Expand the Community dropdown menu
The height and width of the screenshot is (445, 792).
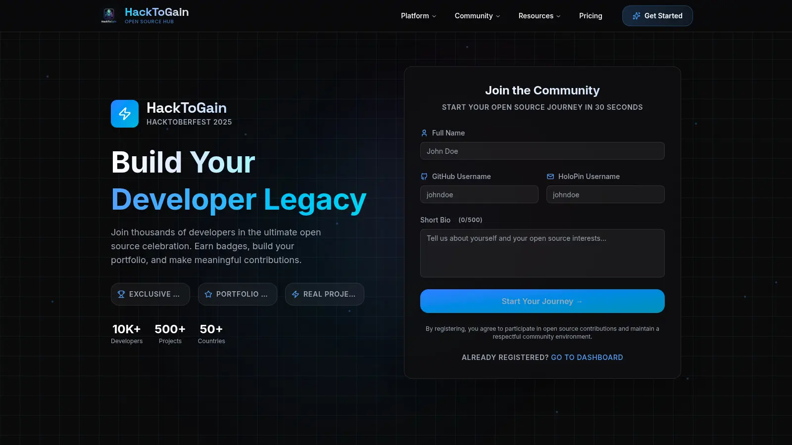(x=478, y=16)
